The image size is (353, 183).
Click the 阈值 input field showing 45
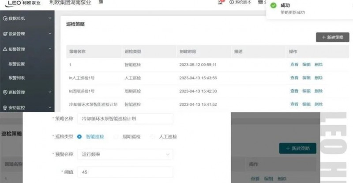tap(125, 172)
